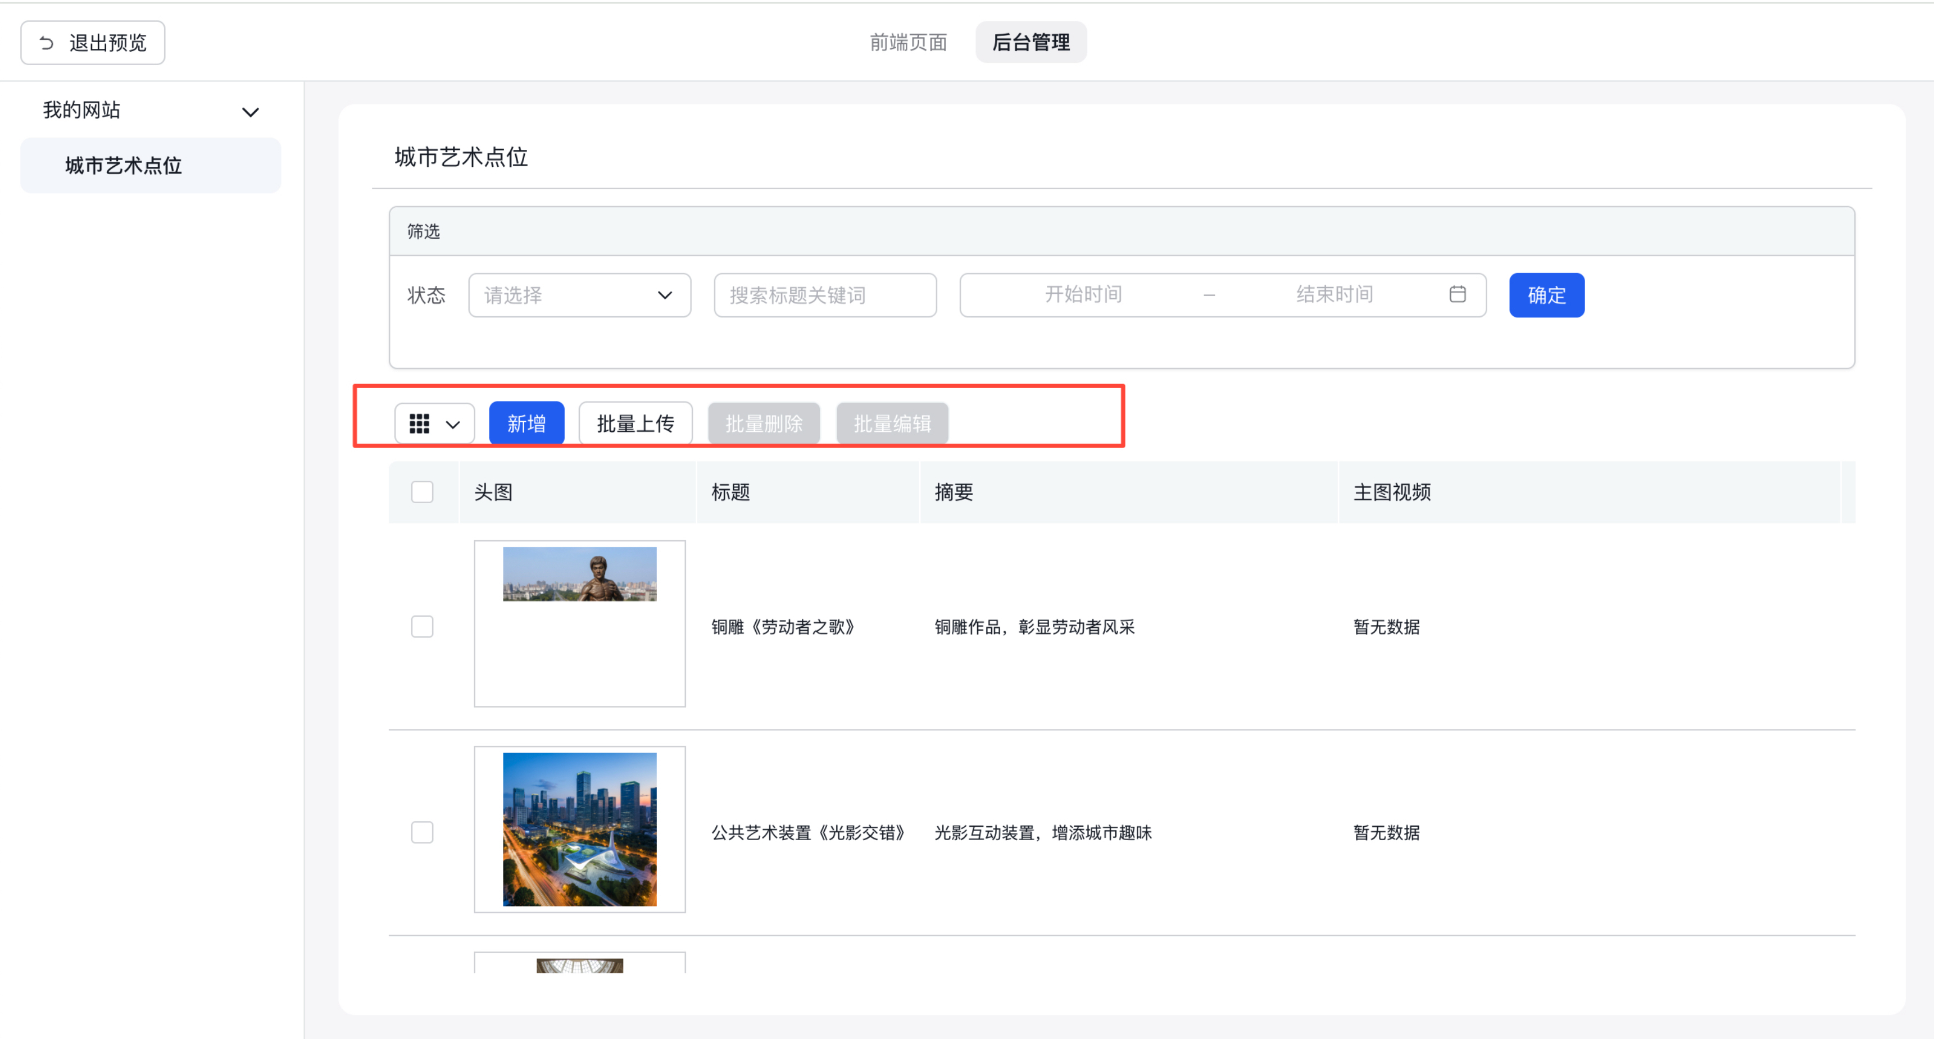Click the 批量编辑 button

(x=892, y=424)
